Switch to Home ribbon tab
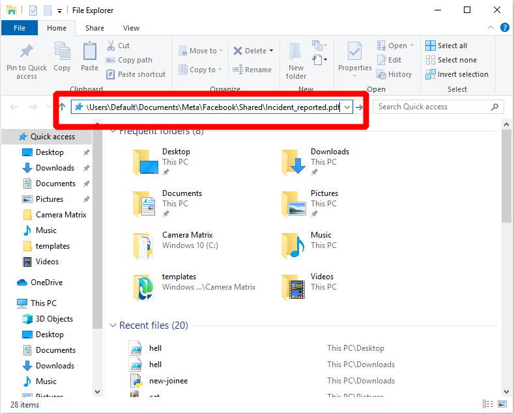514x414 pixels. pyautogui.click(x=57, y=28)
